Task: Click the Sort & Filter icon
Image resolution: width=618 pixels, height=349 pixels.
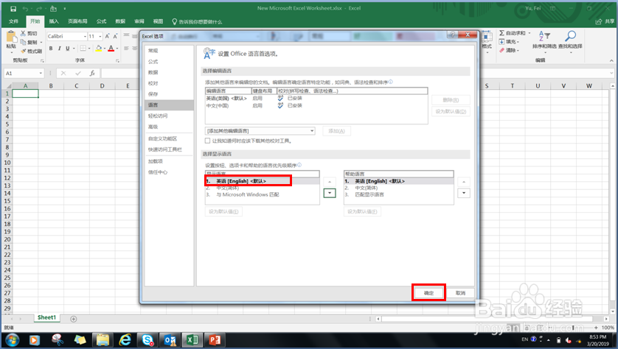Action: point(544,36)
